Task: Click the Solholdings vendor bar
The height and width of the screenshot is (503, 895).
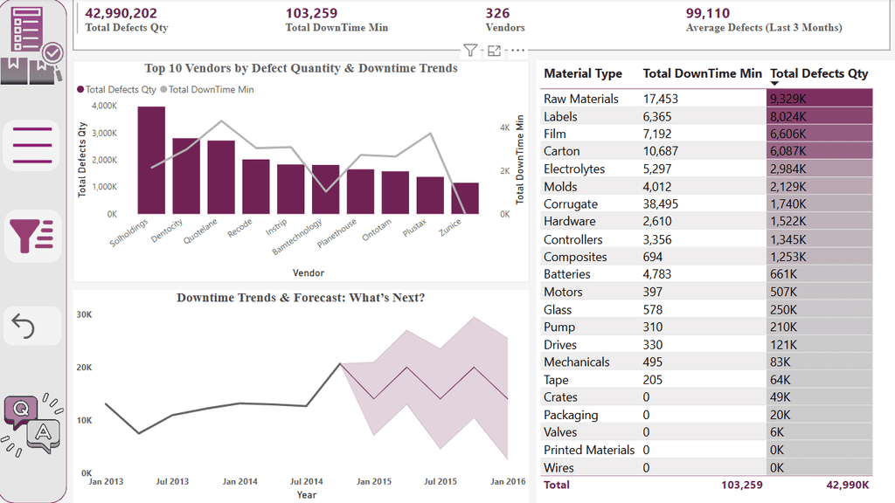Action: tap(151, 161)
